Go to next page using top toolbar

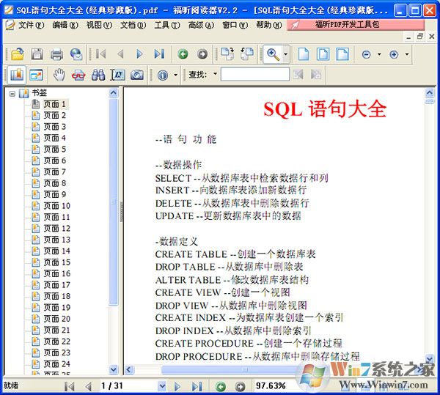coord(139,53)
